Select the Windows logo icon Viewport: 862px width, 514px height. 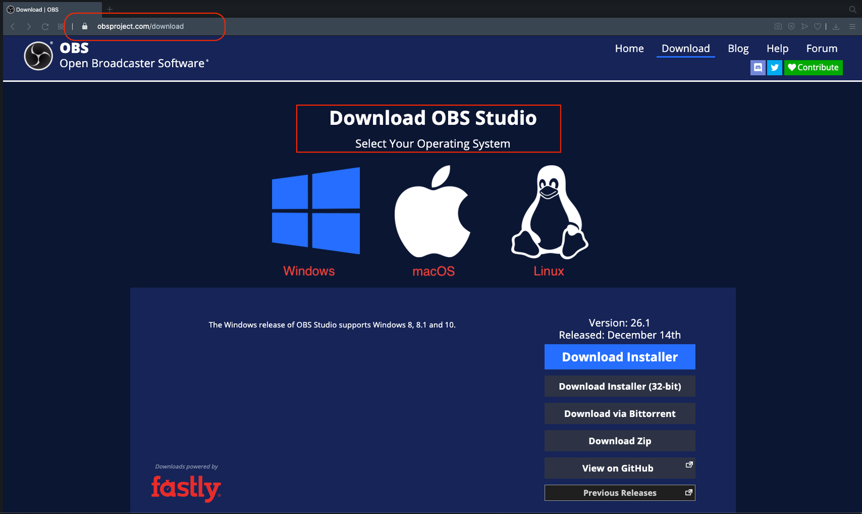pos(316,210)
